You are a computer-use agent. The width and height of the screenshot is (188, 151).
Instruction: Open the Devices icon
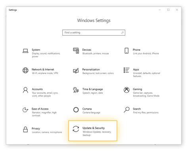click(76, 51)
